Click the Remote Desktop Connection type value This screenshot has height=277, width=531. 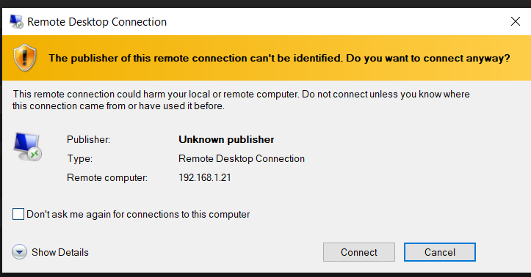coord(242,159)
